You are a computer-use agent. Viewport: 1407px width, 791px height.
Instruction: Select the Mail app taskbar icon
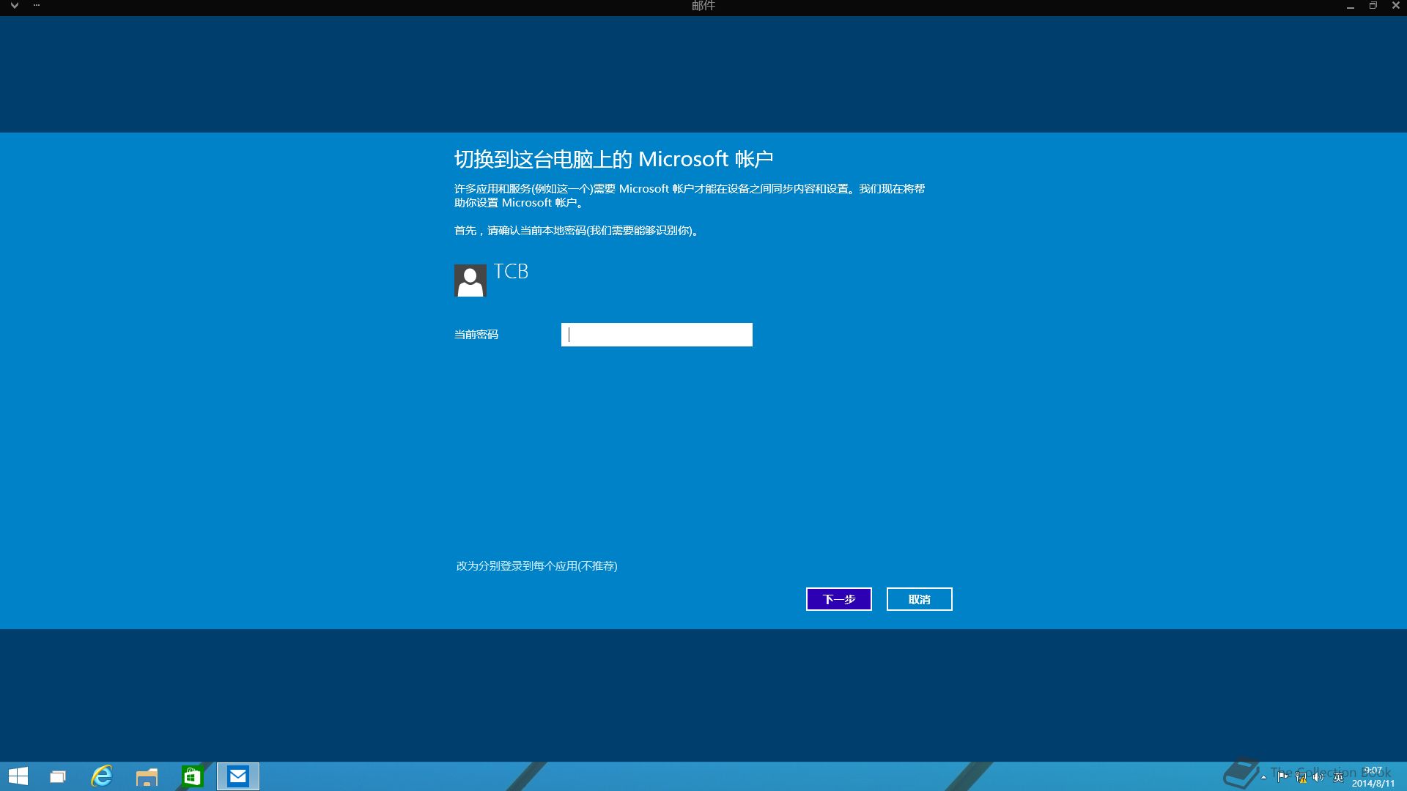point(238,776)
